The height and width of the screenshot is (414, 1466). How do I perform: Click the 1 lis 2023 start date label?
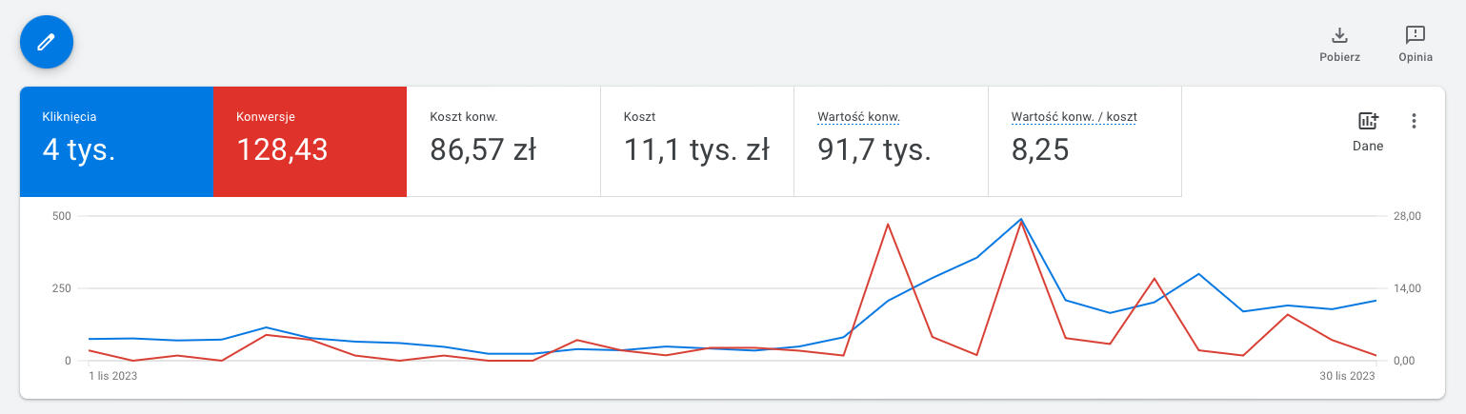pyautogui.click(x=113, y=376)
